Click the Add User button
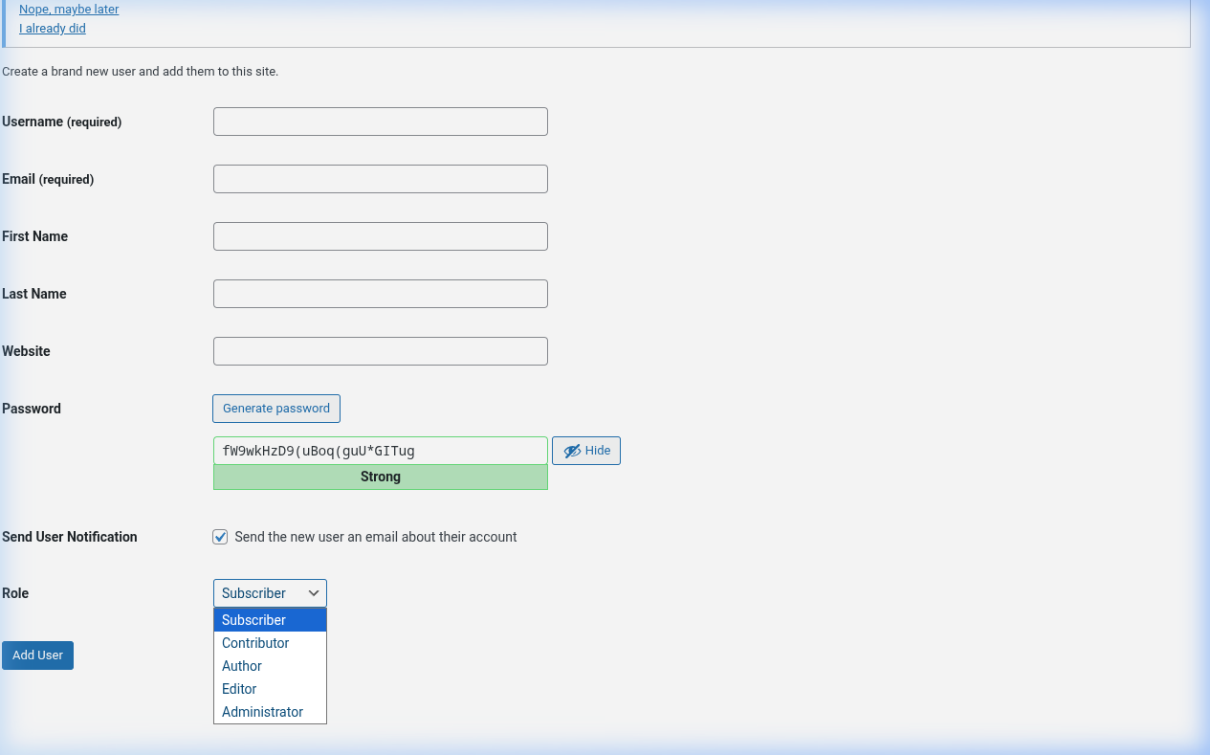1210x755 pixels. 37,655
